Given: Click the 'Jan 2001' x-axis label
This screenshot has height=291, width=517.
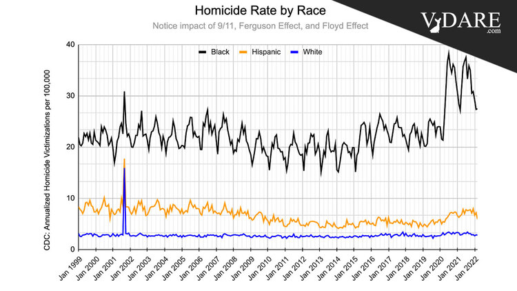Looking at the screenshot, I should (x=105, y=268).
